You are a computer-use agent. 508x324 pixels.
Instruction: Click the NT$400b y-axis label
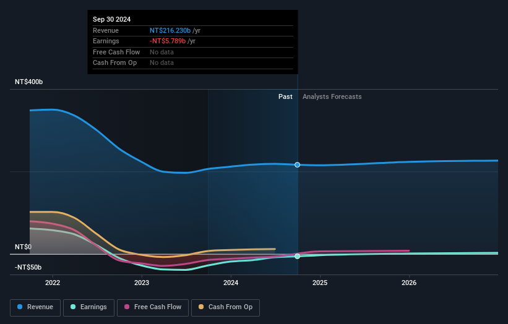(x=29, y=82)
